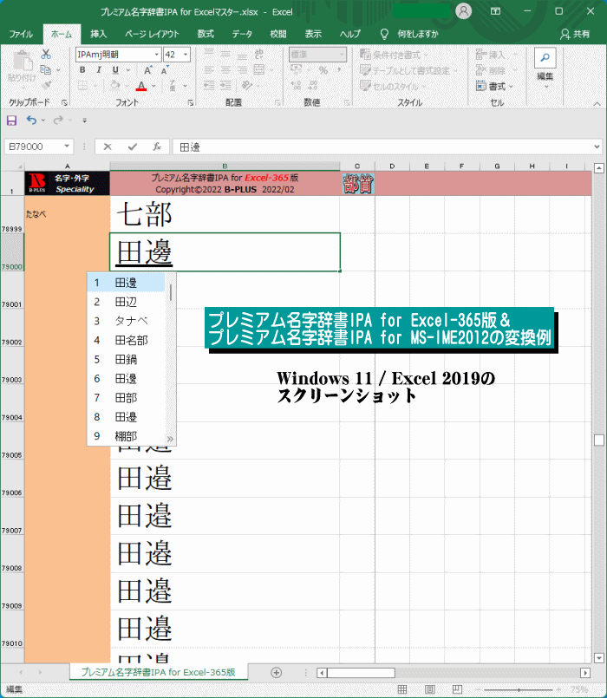The image size is (607, 698).
Task: Click the Bold formatting button
Action: pos(83,70)
